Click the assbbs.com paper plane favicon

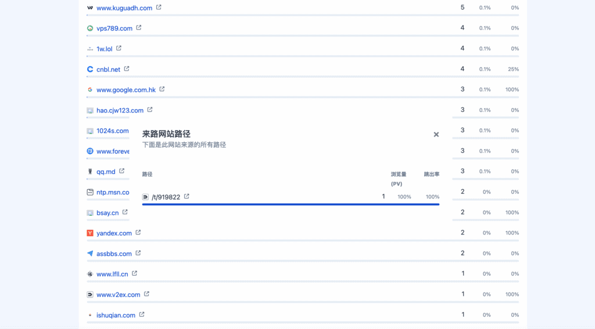pyautogui.click(x=90, y=253)
